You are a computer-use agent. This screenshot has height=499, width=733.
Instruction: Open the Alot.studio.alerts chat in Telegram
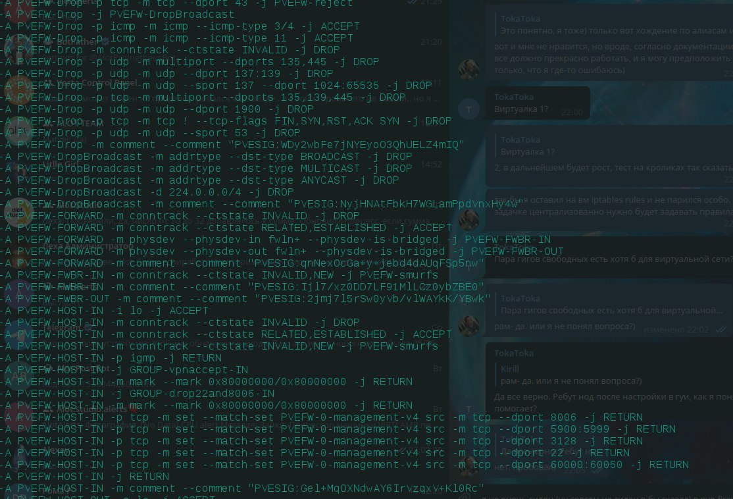pos(224,416)
